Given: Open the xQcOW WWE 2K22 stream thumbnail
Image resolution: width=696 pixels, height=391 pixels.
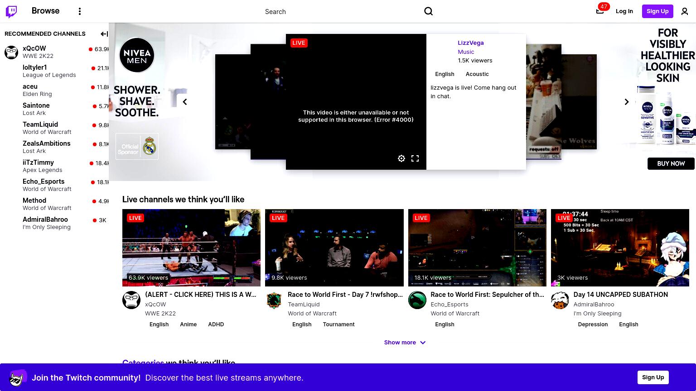Looking at the screenshot, I should click(191, 248).
